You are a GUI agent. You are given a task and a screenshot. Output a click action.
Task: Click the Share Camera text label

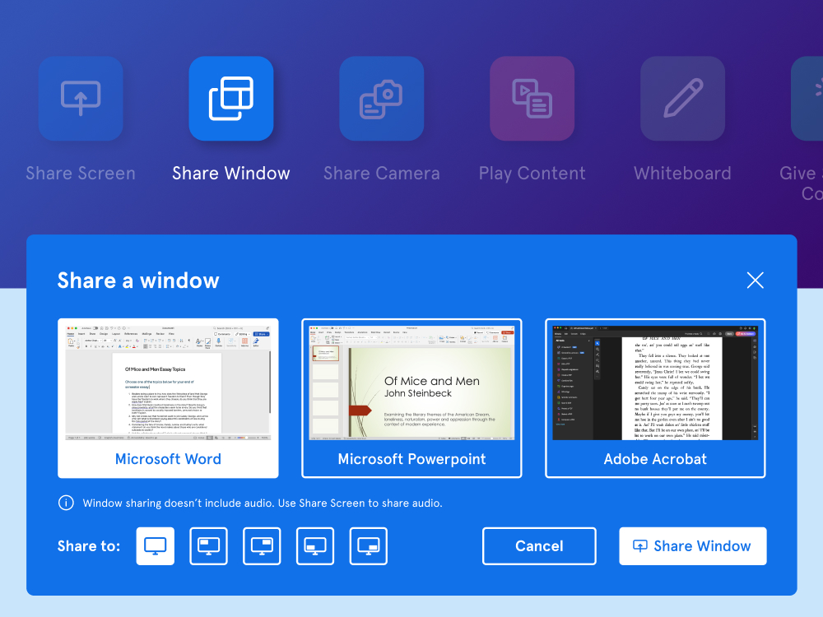382,174
